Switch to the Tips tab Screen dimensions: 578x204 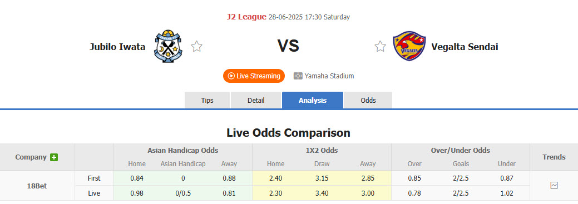tap(207, 100)
